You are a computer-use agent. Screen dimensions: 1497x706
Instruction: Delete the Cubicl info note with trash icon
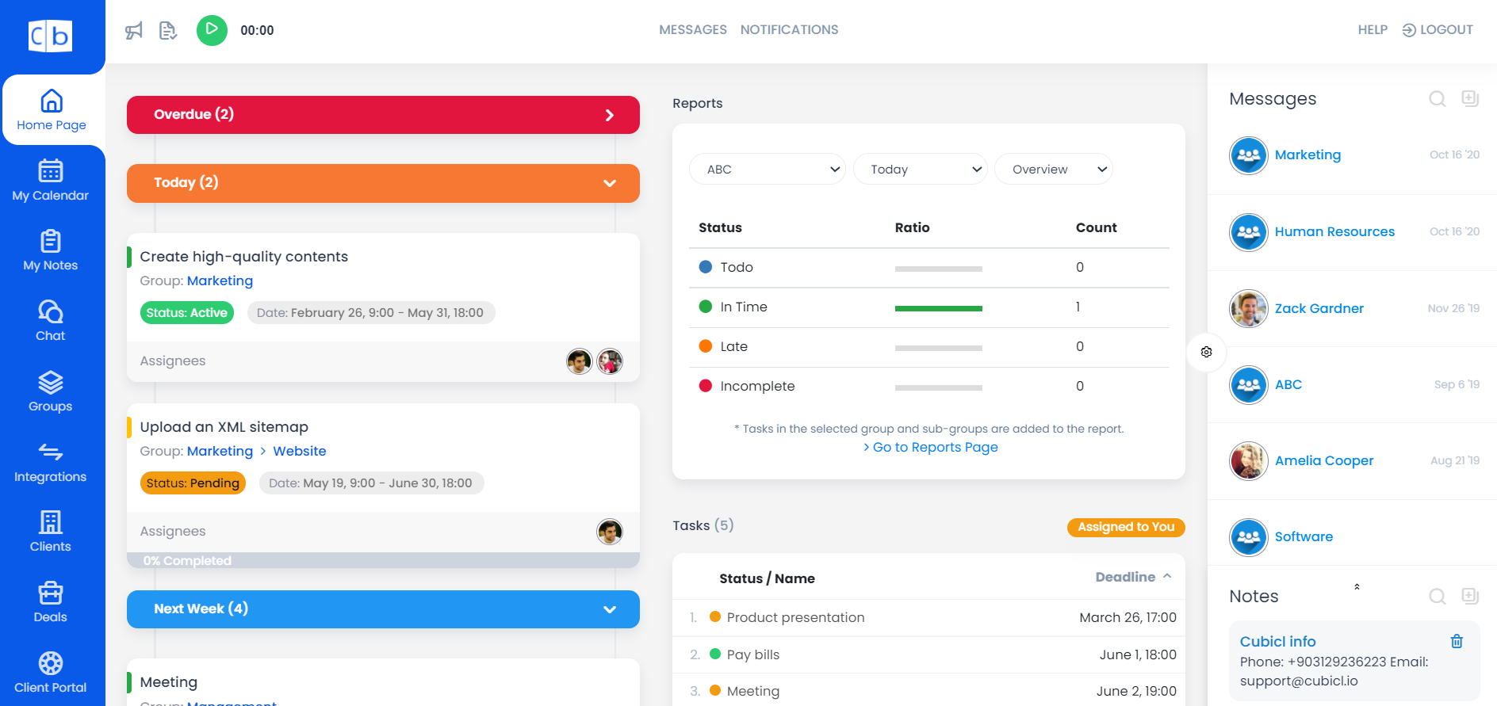(x=1457, y=642)
